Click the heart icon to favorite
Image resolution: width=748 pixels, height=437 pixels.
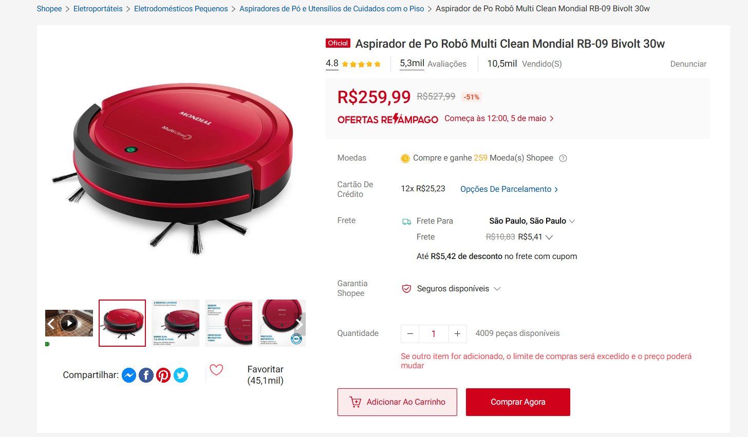tap(216, 370)
